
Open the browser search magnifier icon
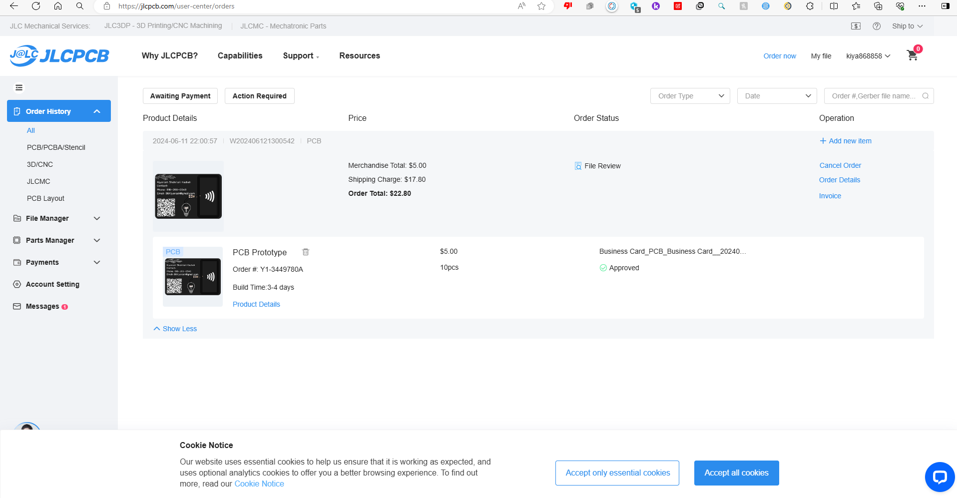(x=80, y=6)
